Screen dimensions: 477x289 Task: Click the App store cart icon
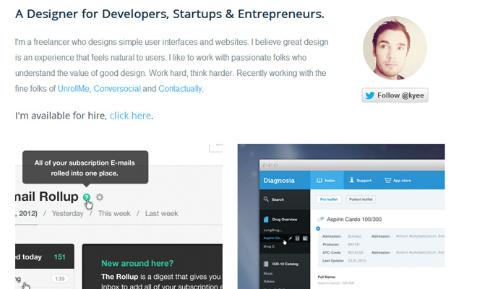coord(388,181)
